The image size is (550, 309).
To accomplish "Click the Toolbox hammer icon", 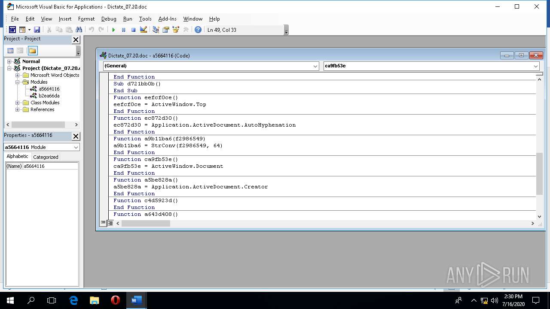I will coord(186,30).
